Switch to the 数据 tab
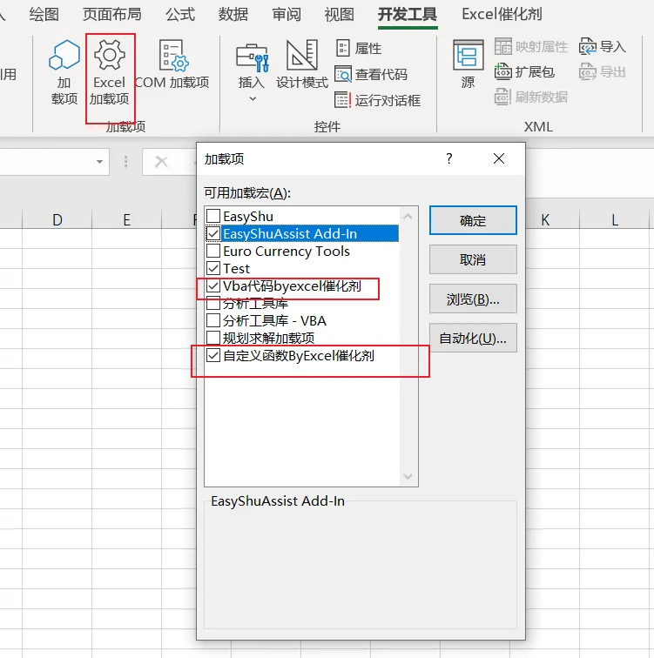 pyautogui.click(x=233, y=14)
